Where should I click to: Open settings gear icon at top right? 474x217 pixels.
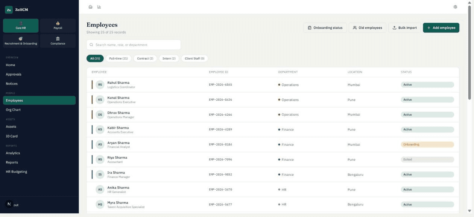[455, 7]
